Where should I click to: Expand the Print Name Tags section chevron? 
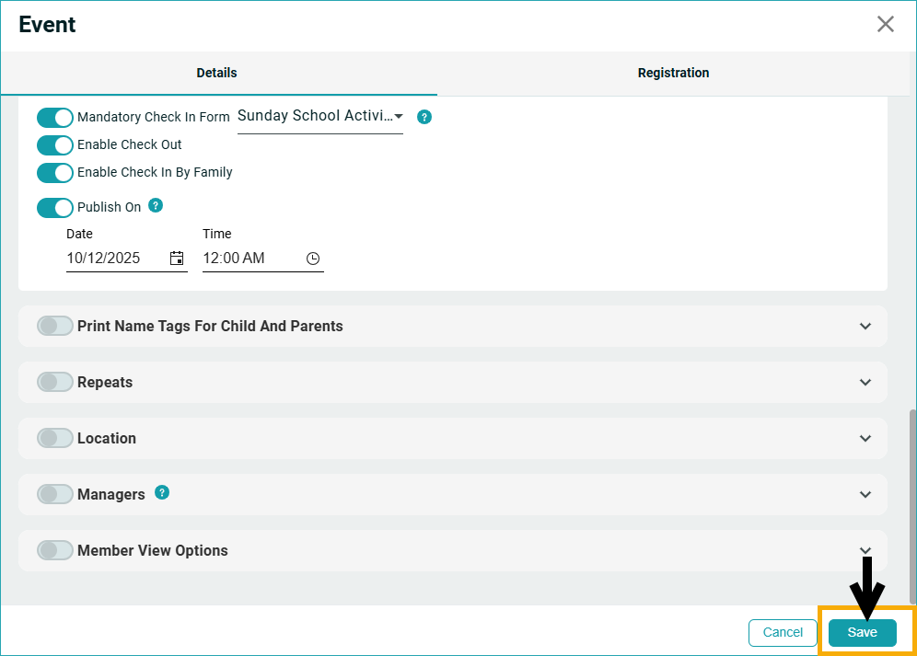pos(865,327)
